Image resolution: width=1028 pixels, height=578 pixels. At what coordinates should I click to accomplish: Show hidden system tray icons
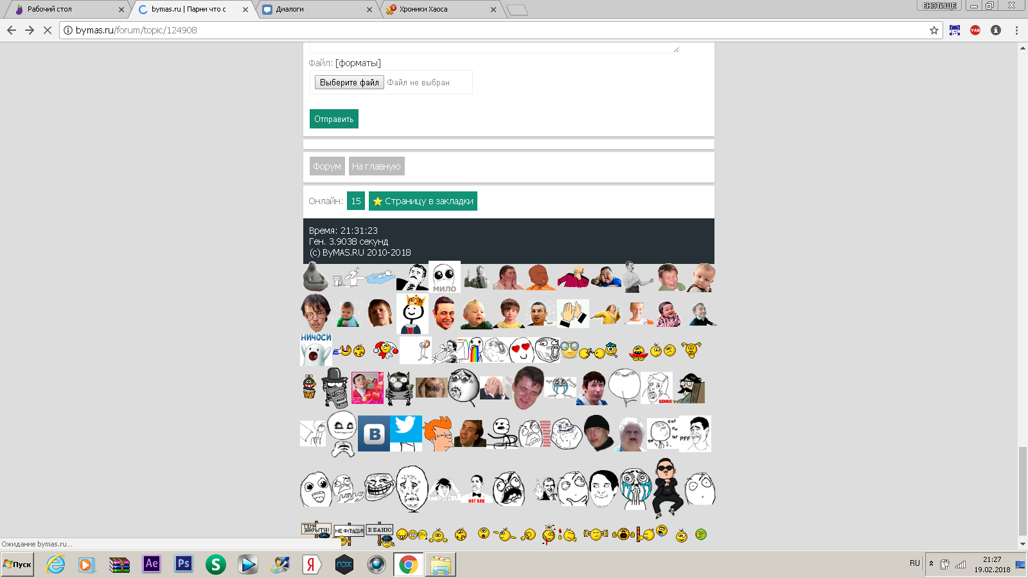(x=931, y=564)
